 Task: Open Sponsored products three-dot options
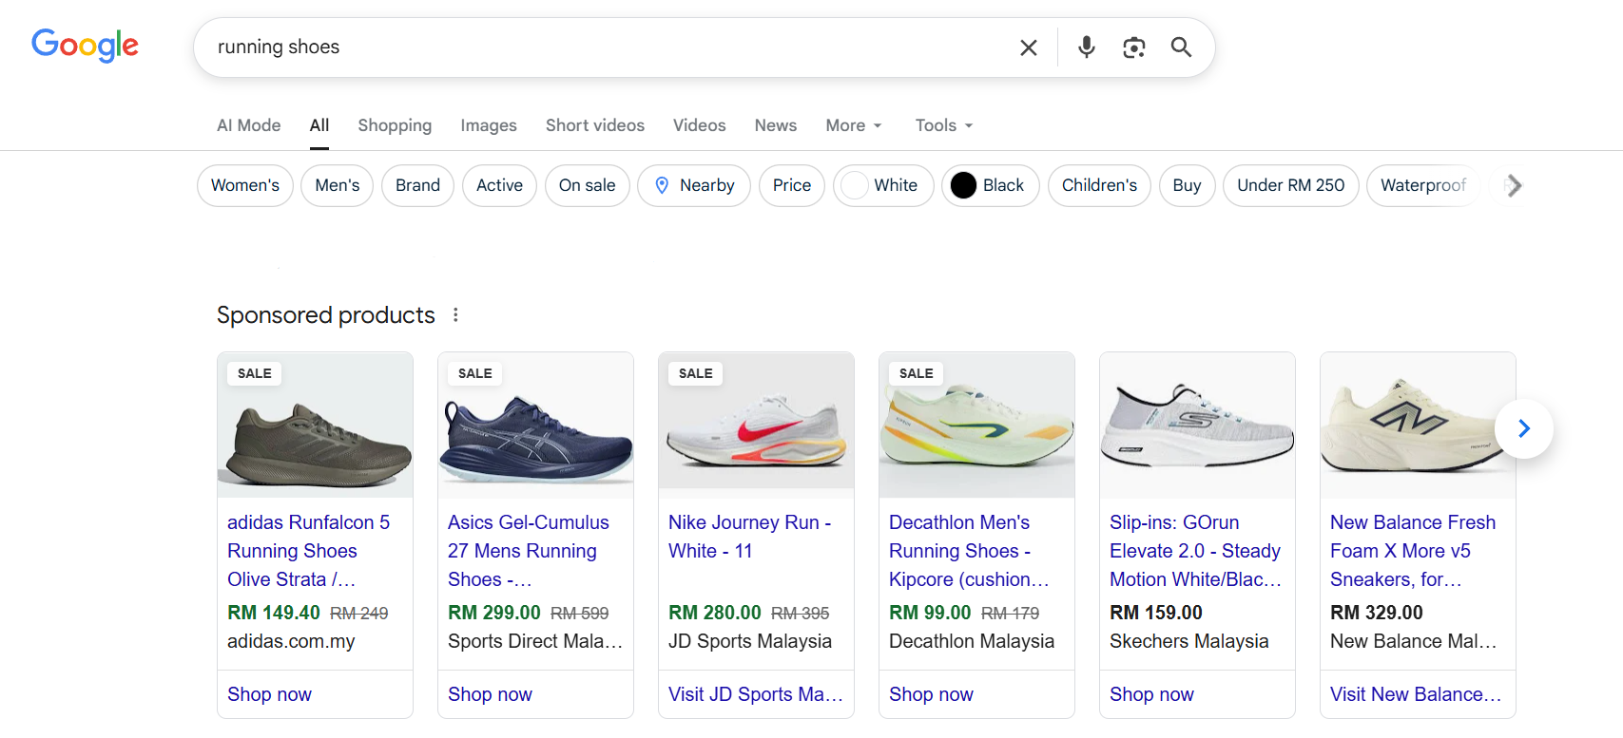(455, 315)
